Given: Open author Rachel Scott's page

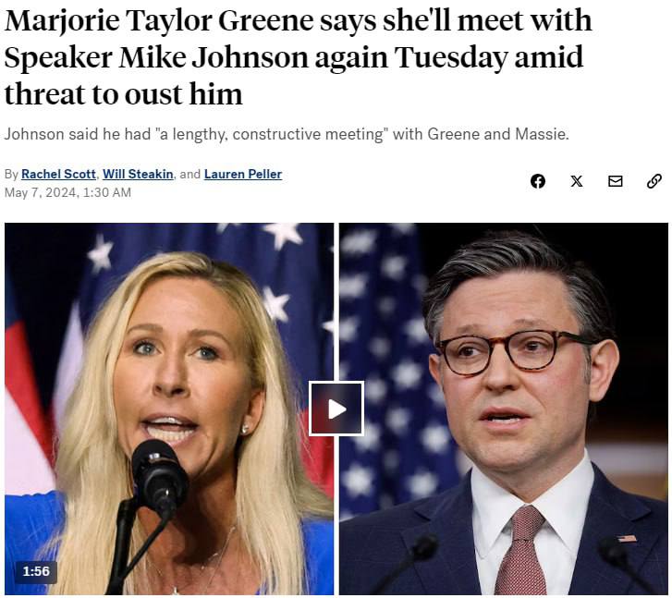Looking at the screenshot, I should pos(58,174).
